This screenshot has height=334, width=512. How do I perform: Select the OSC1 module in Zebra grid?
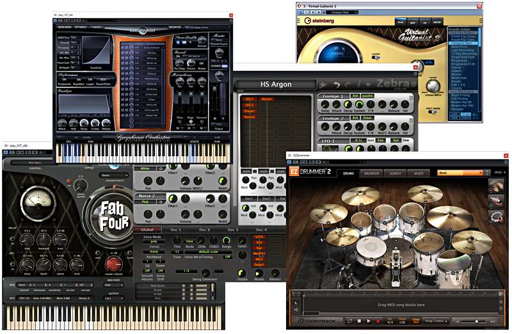click(x=249, y=99)
